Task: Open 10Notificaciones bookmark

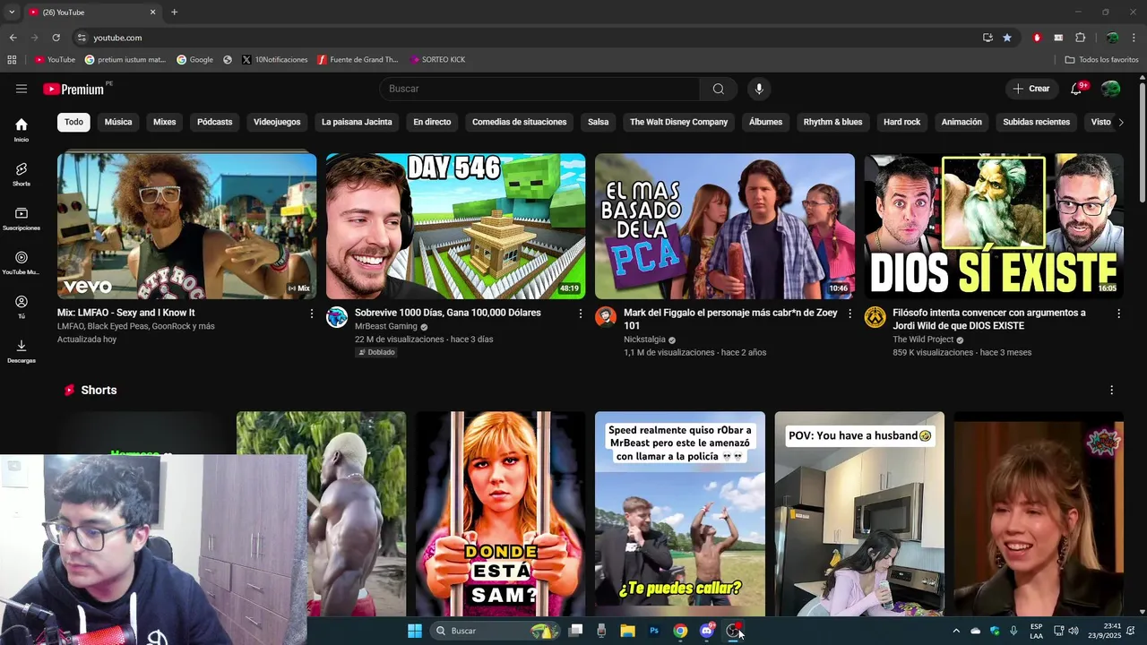Action: (x=274, y=60)
